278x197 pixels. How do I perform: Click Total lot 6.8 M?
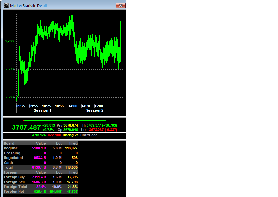click(x=57, y=167)
